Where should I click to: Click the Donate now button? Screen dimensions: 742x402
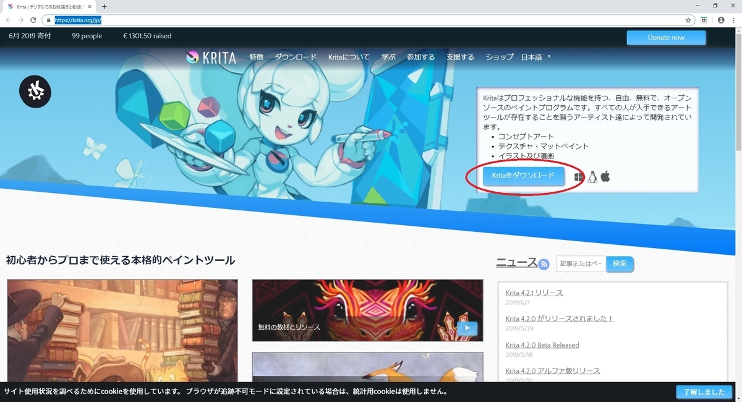coord(666,38)
